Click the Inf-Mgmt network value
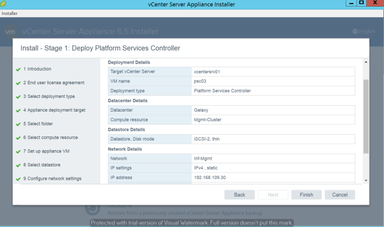384x227 pixels. pyautogui.click(x=203, y=159)
